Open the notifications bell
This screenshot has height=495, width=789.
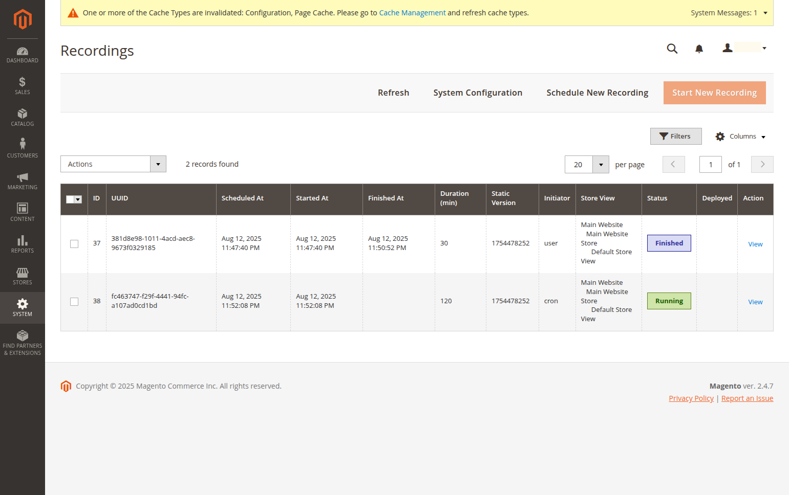(699, 49)
